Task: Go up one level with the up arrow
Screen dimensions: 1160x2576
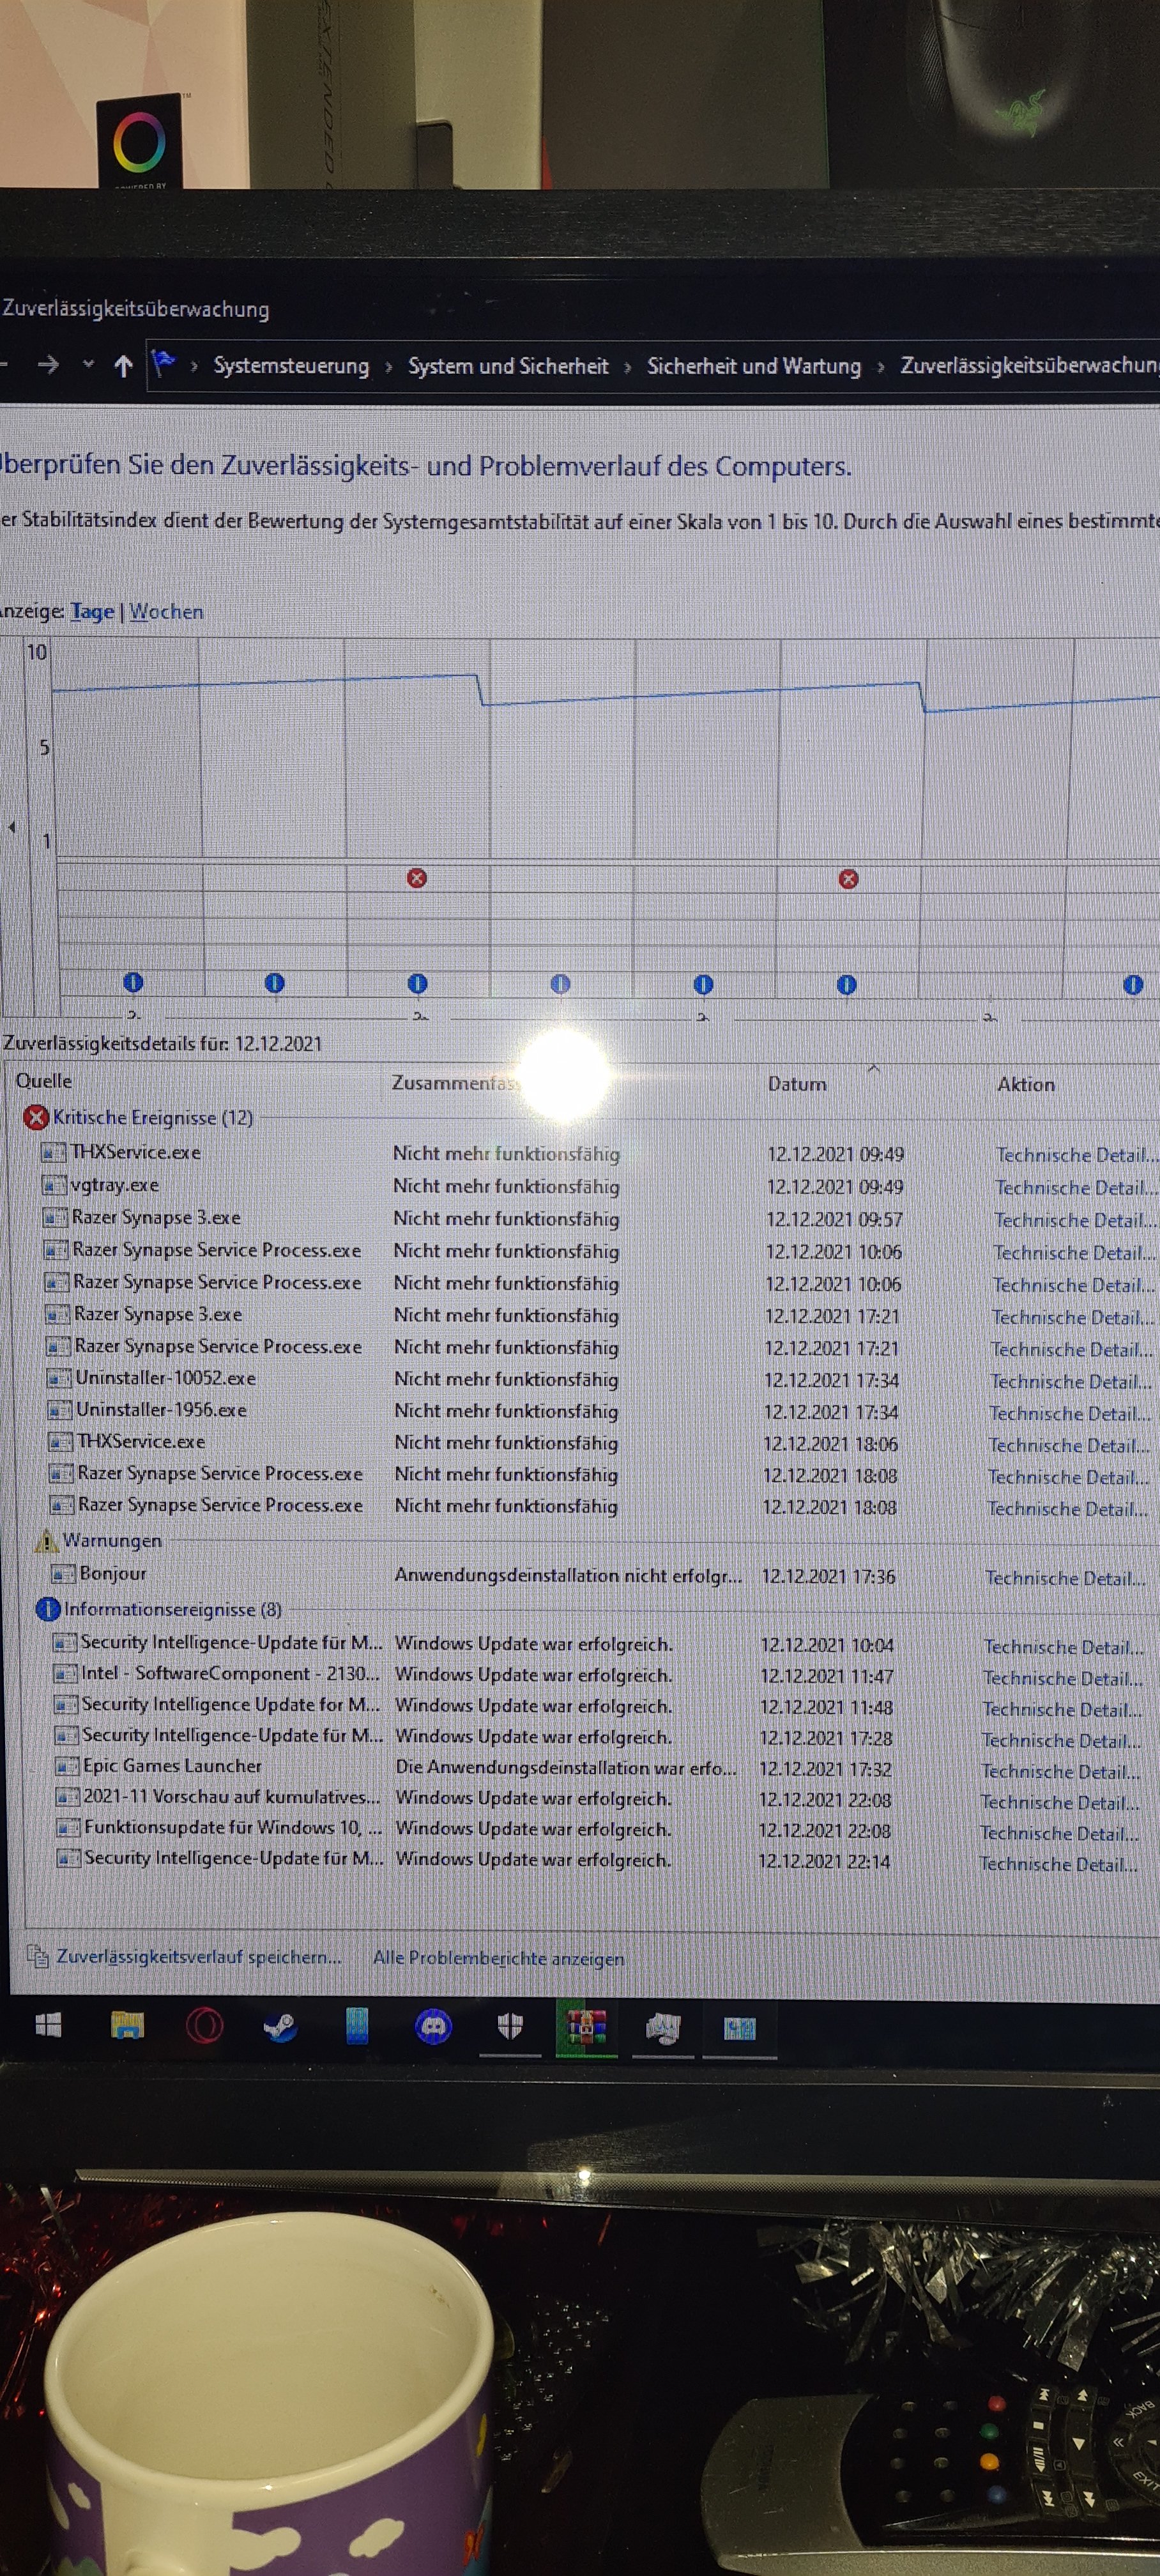Action: [x=123, y=365]
